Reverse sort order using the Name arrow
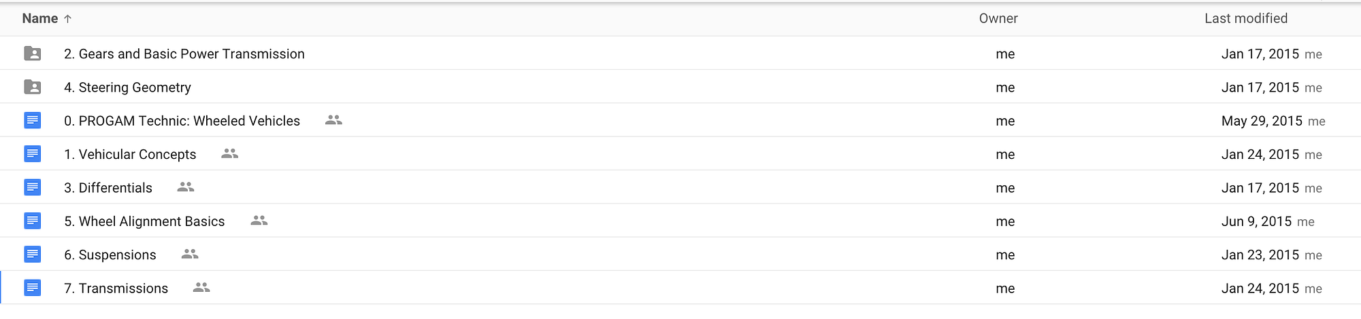The width and height of the screenshot is (1361, 319). pos(68,19)
